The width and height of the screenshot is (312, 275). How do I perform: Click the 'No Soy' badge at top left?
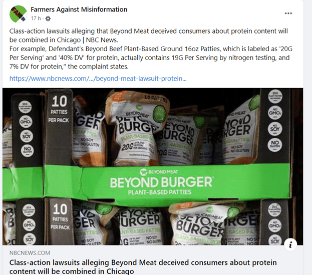(27, 136)
